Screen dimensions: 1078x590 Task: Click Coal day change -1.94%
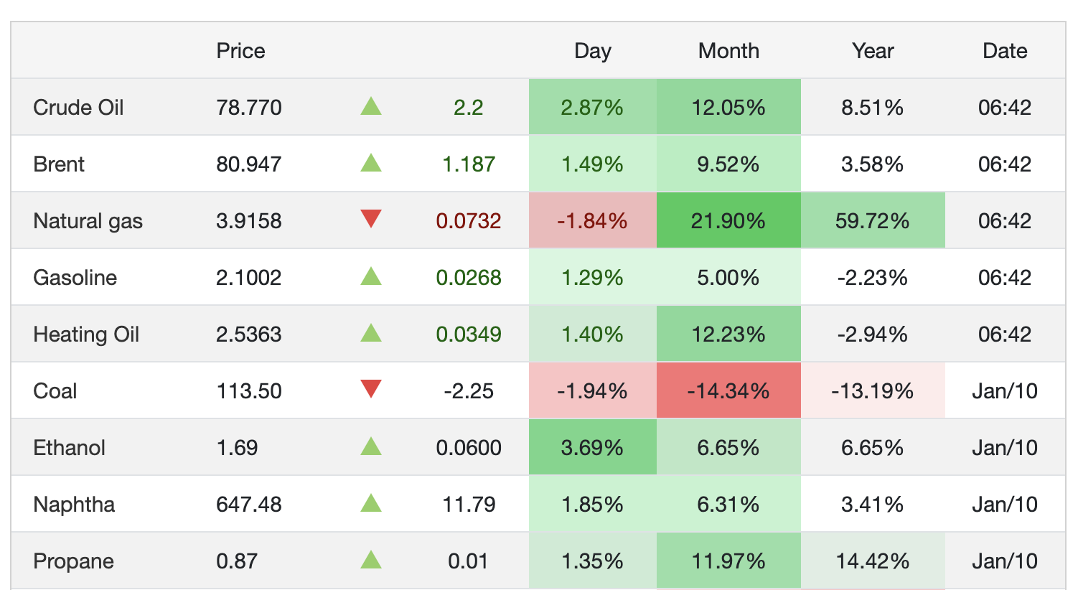click(x=592, y=391)
